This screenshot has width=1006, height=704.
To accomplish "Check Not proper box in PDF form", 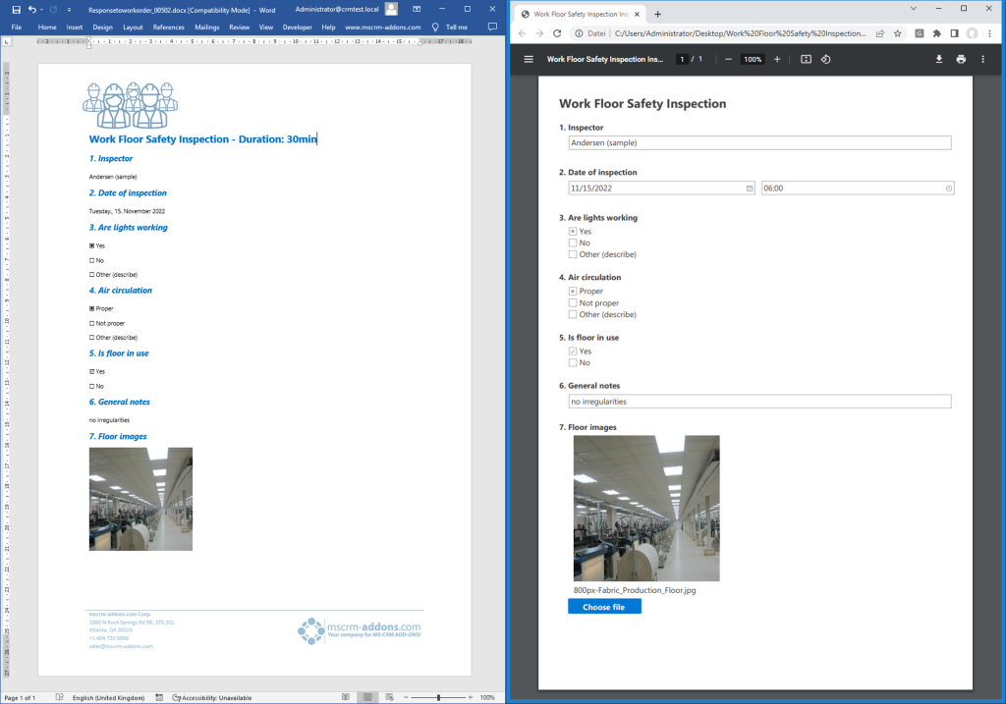I will pos(573,302).
